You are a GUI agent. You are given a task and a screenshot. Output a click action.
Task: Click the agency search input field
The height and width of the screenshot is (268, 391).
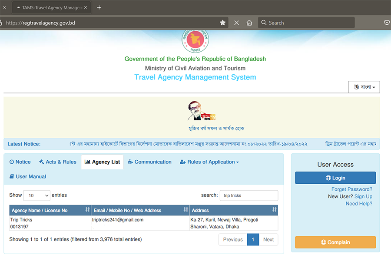tap(249, 195)
